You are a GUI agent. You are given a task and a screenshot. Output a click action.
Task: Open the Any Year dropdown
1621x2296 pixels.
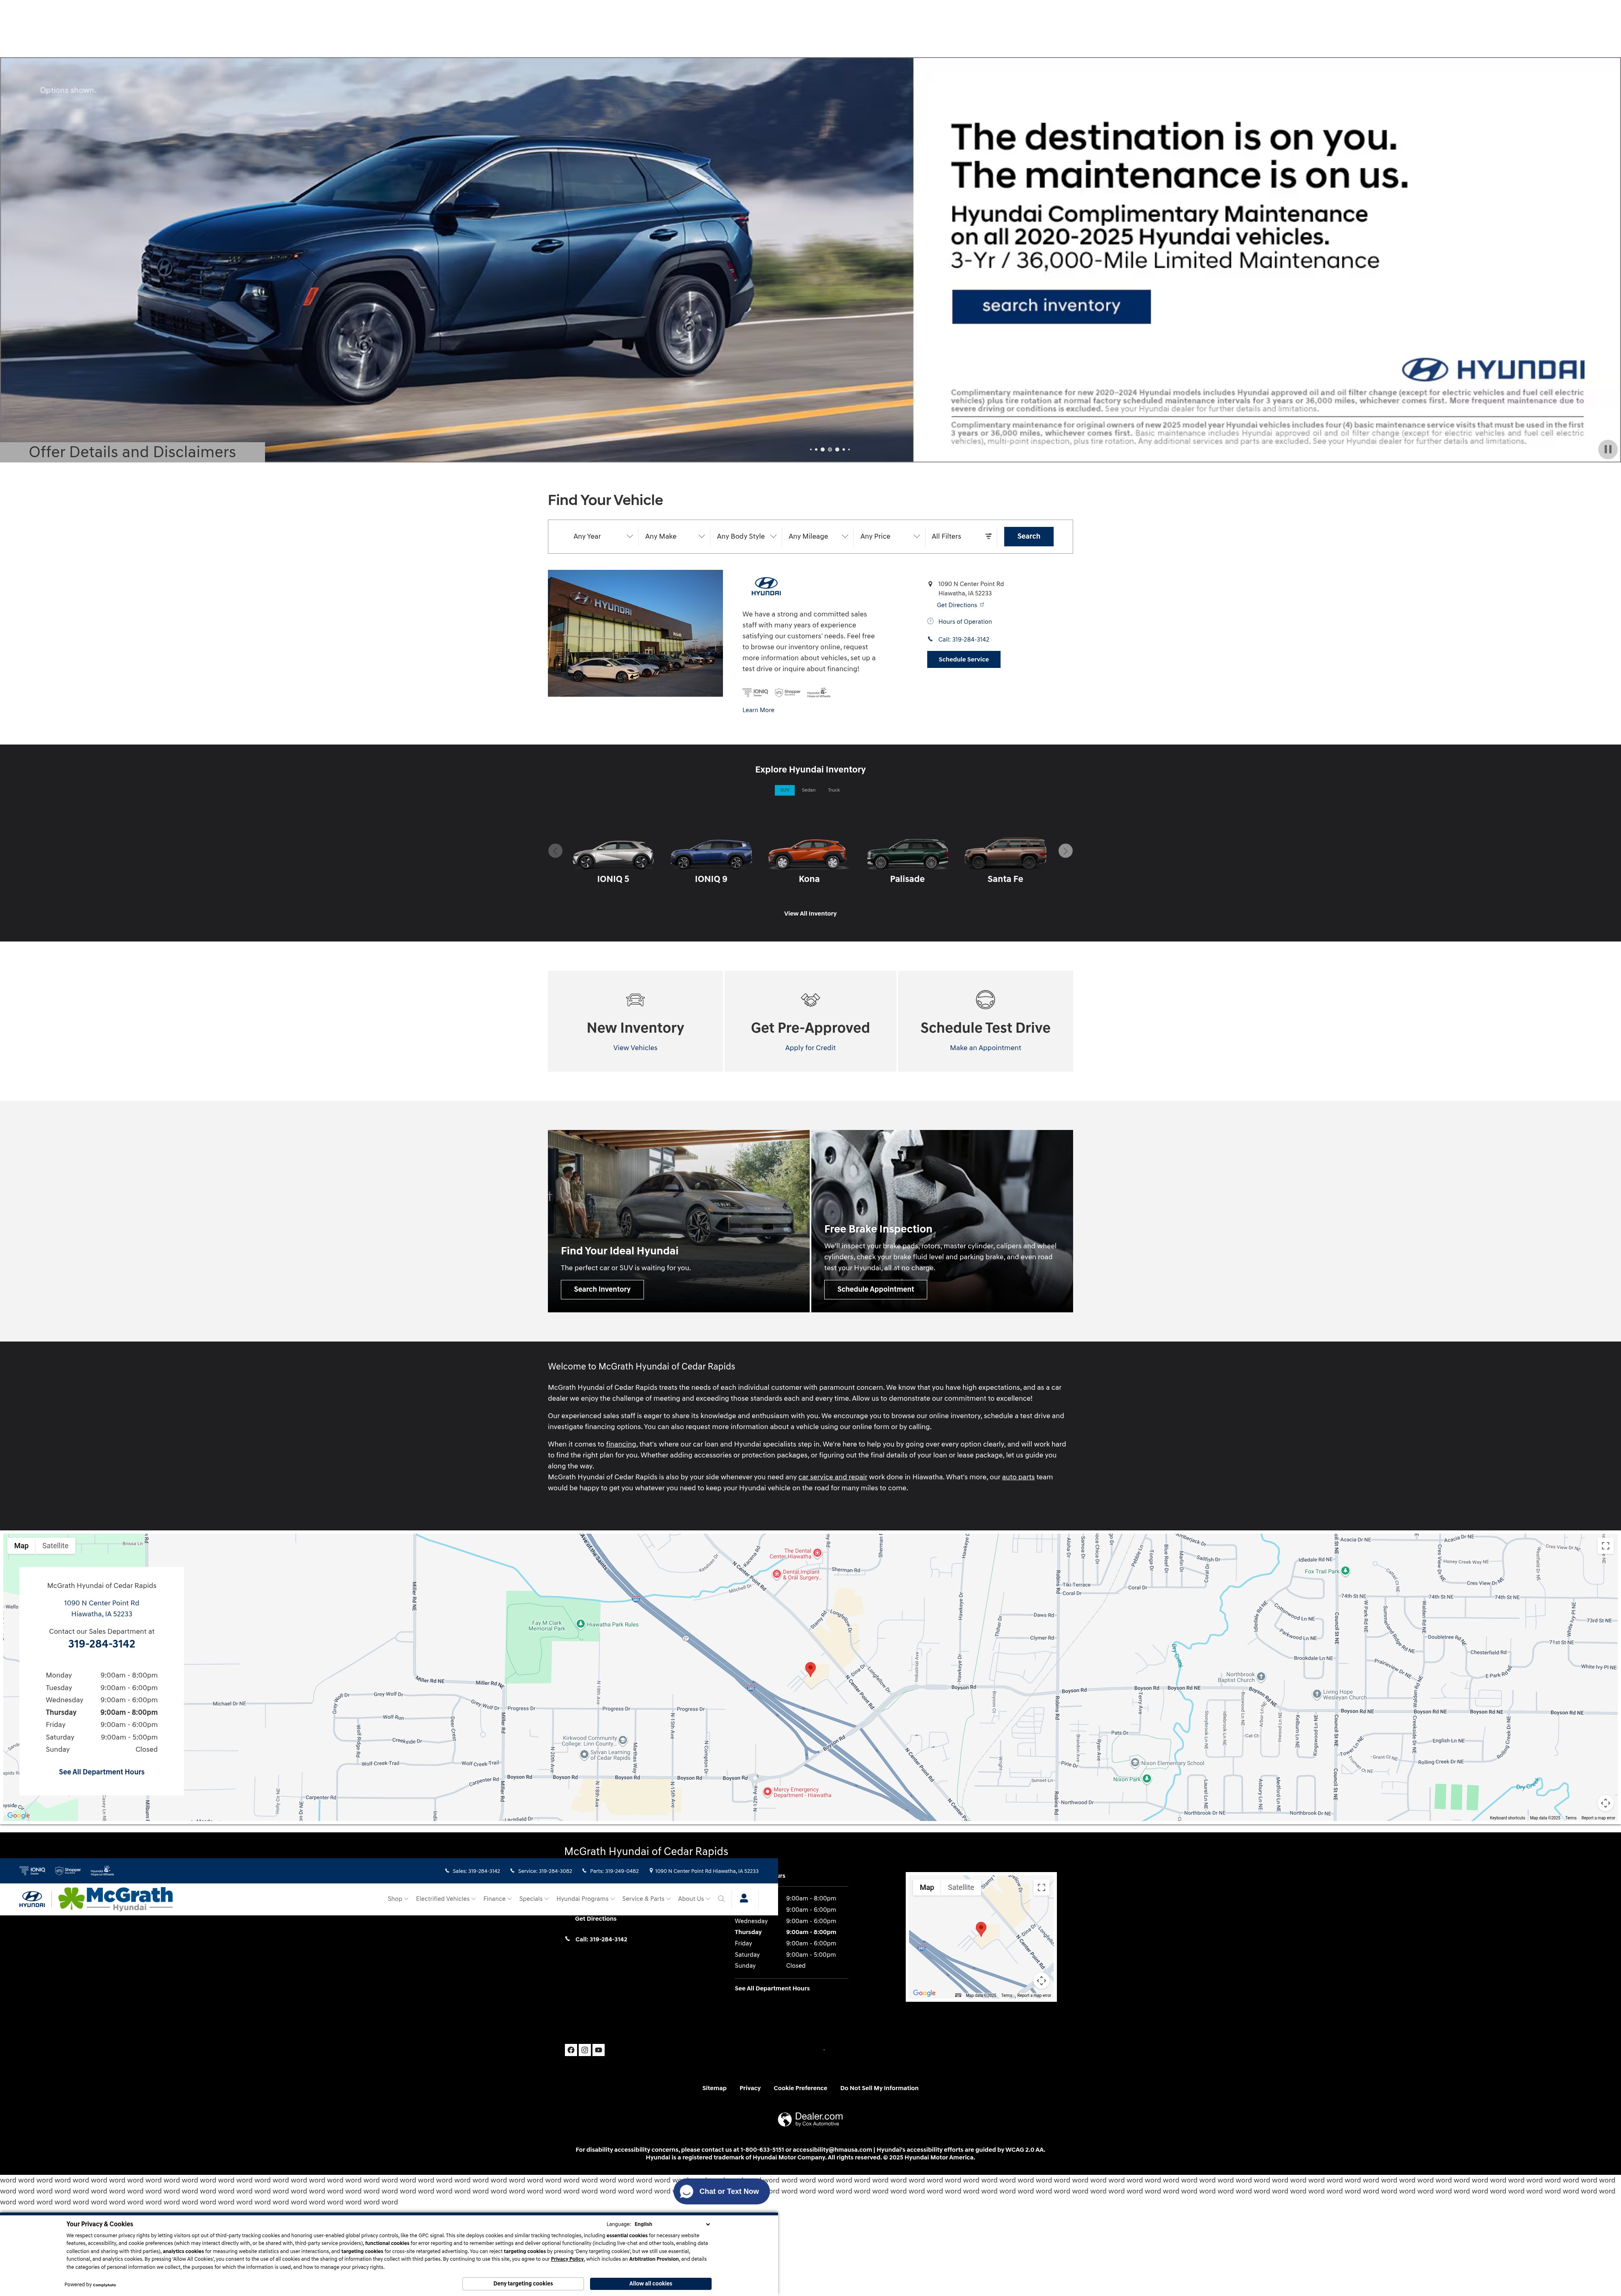(x=602, y=536)
